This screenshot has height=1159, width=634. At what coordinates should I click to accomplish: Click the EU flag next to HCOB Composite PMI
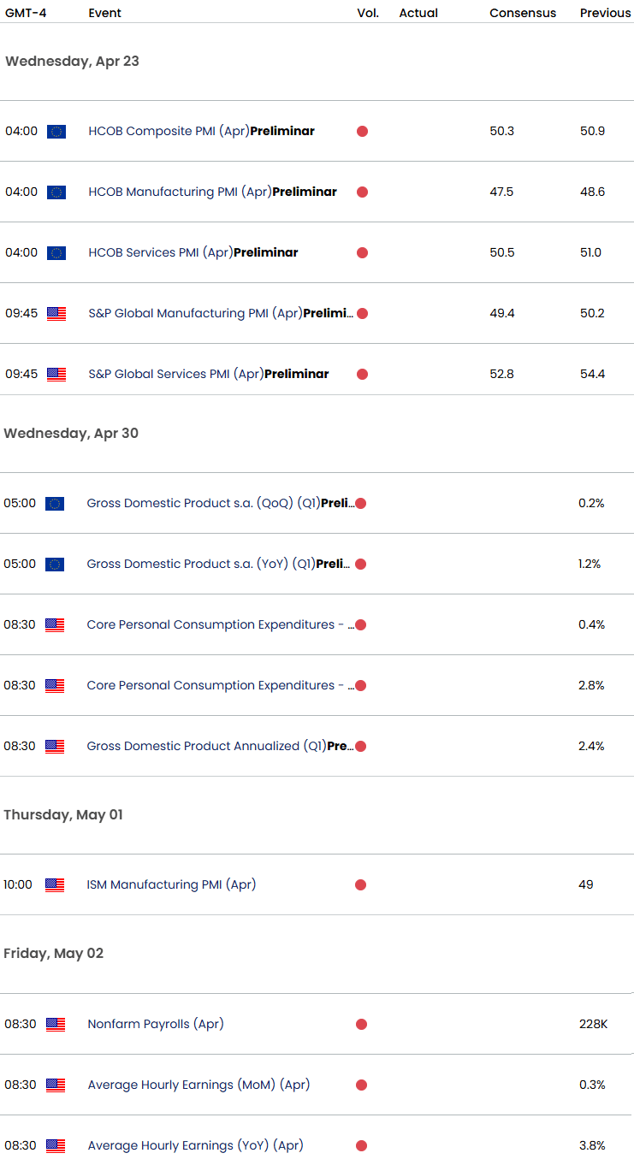pyautogui.click(x=55, y=131)
